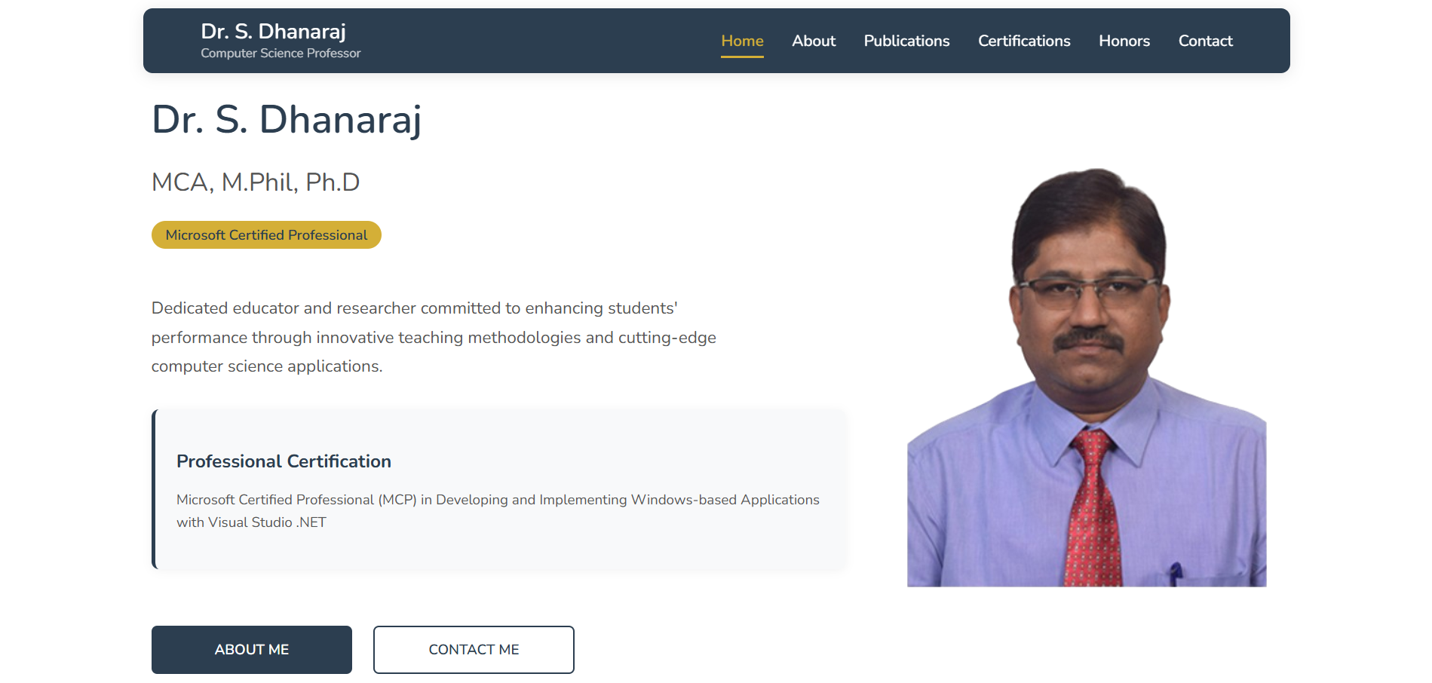Click the large Dr. S. Dhanaraj page heading
Viewport: 1432px width, 683px height.
click(x=287, y=120)
